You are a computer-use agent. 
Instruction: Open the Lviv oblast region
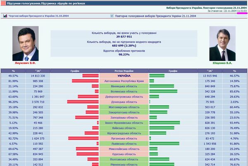[x=124, y=143]
